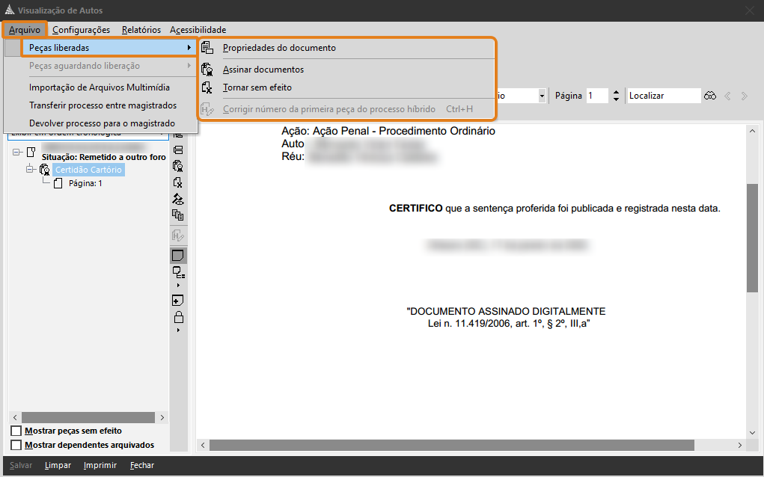Viewport: 764px width, 477px height.
Task: Click the tree panel scrollbar right arrow
Action: (162, 418)
